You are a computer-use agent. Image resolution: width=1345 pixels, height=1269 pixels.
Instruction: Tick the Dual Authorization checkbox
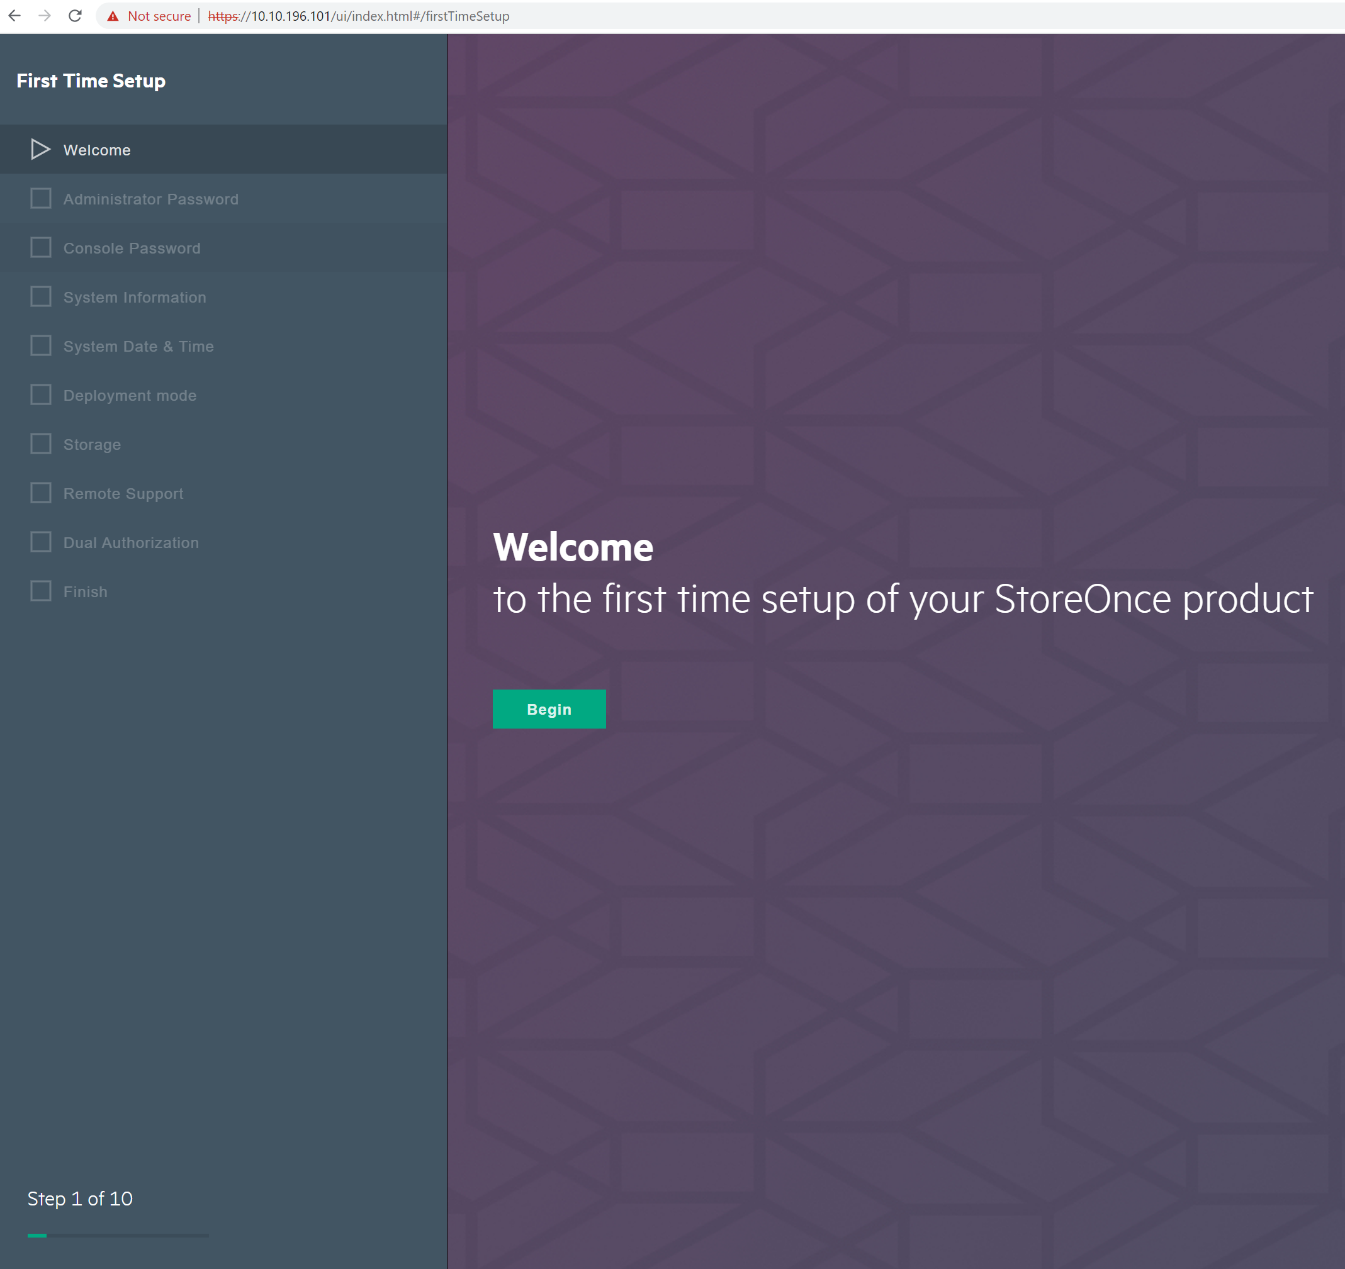(40, 542)
